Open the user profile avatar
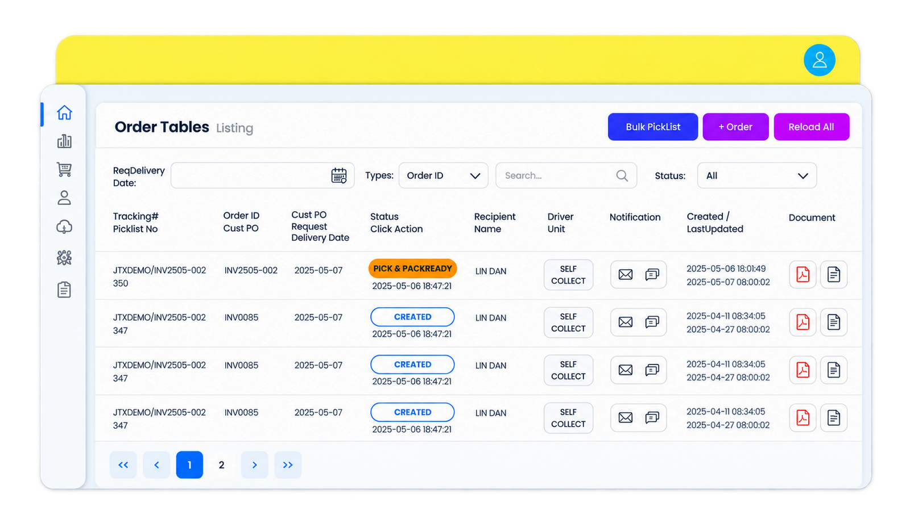This screenshot has height=511, width=910. click(x=820, y=60)
